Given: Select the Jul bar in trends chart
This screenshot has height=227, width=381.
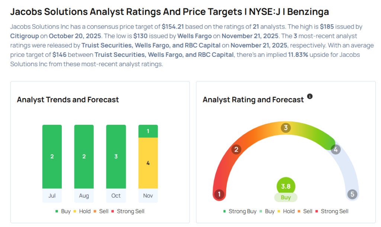Looking at the screenshot, I should 52,156.
